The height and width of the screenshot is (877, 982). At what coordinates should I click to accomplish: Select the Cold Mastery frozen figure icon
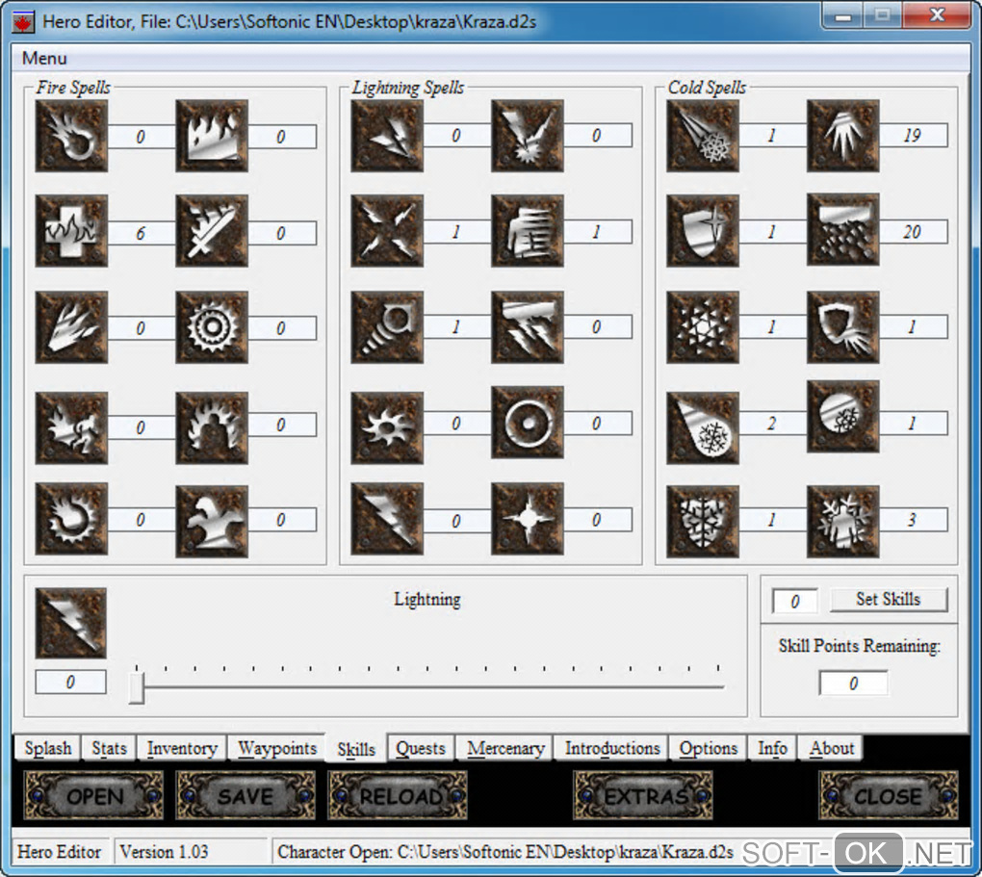(843, 521)
